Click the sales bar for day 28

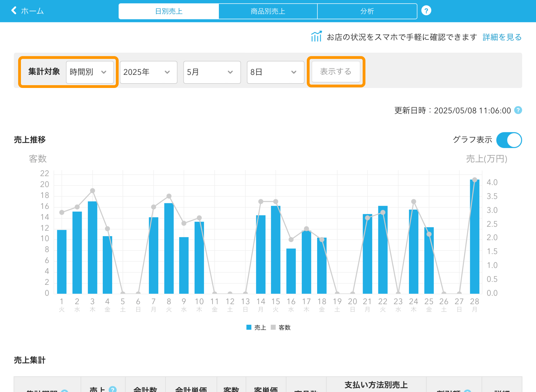coord(475,236)
